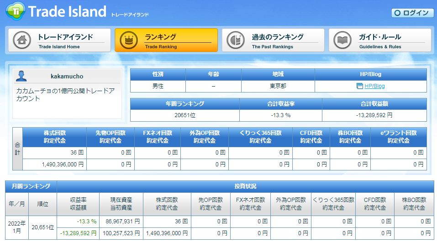437x242 pixels.
Task: Select the kakamucho username text
Action: (67, 77)
